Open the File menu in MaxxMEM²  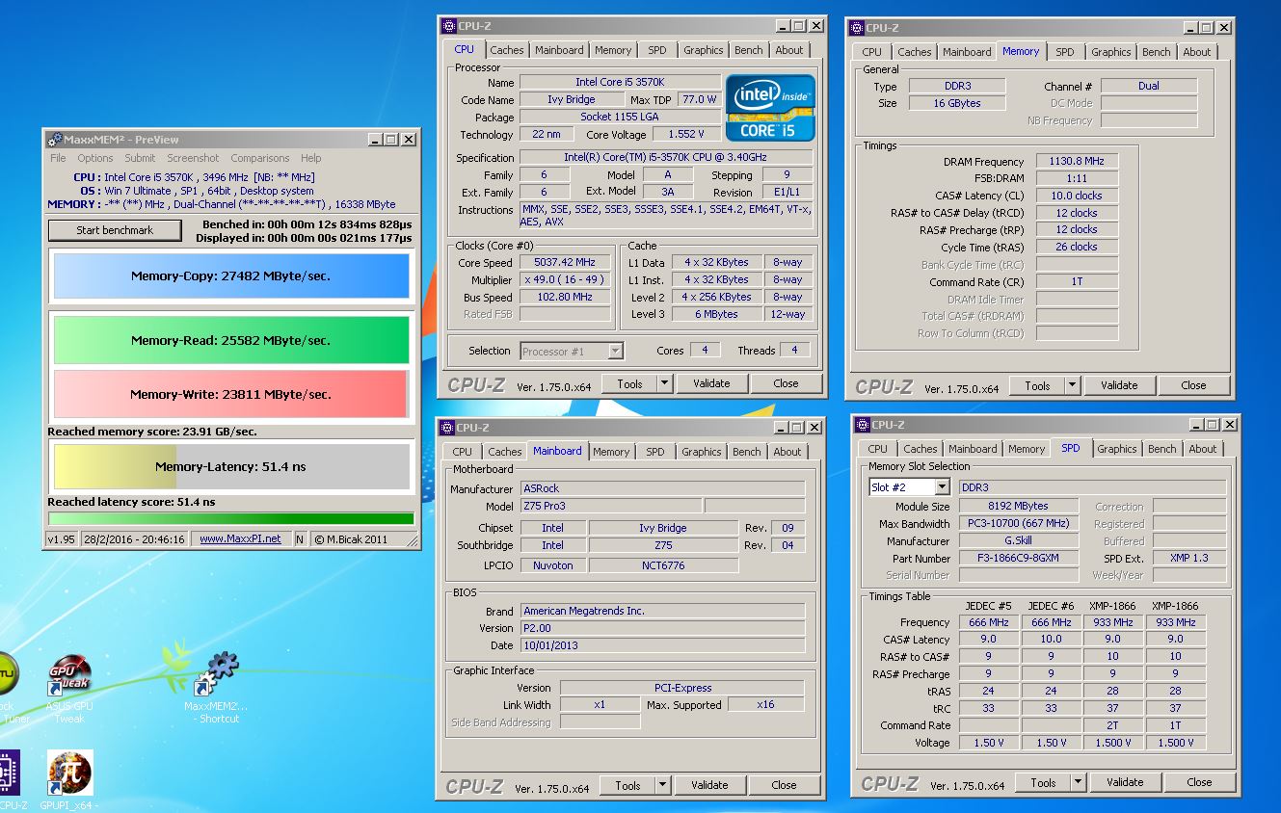pyautogui.click(x=58, y=158)
